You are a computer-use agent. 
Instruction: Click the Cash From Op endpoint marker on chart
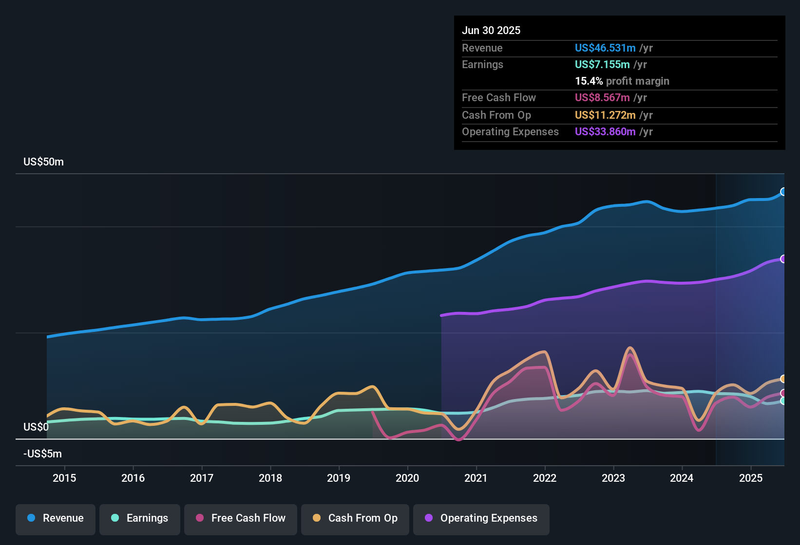[783, 379]
